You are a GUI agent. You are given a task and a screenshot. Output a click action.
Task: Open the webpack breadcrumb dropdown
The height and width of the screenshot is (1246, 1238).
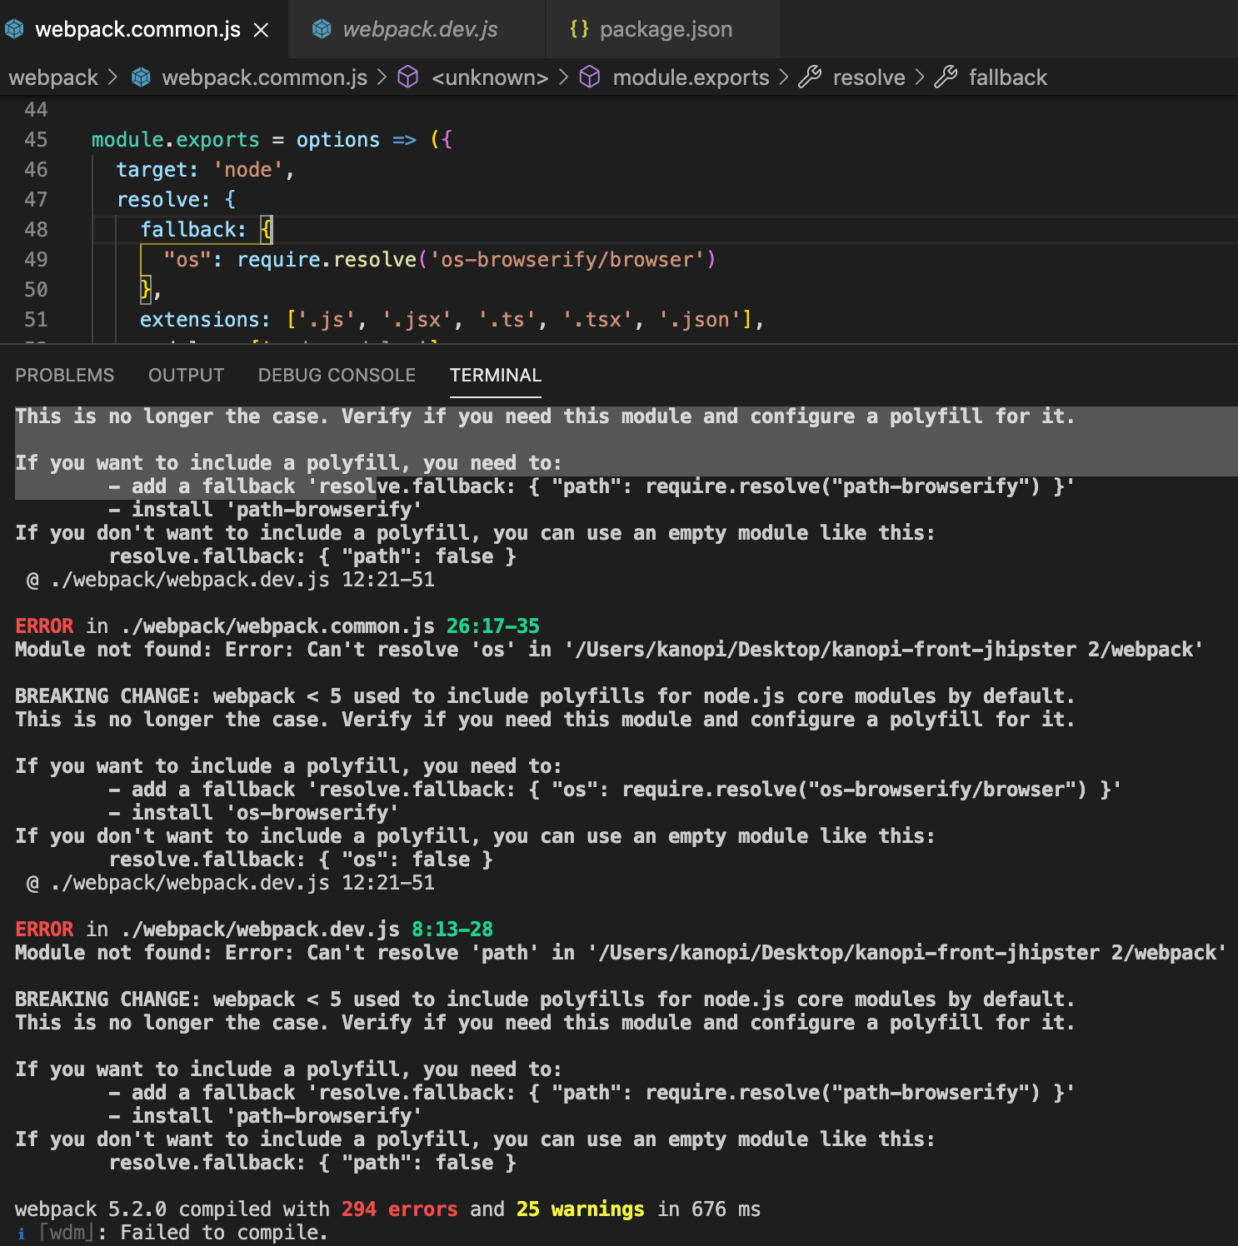tap(53, 77)
